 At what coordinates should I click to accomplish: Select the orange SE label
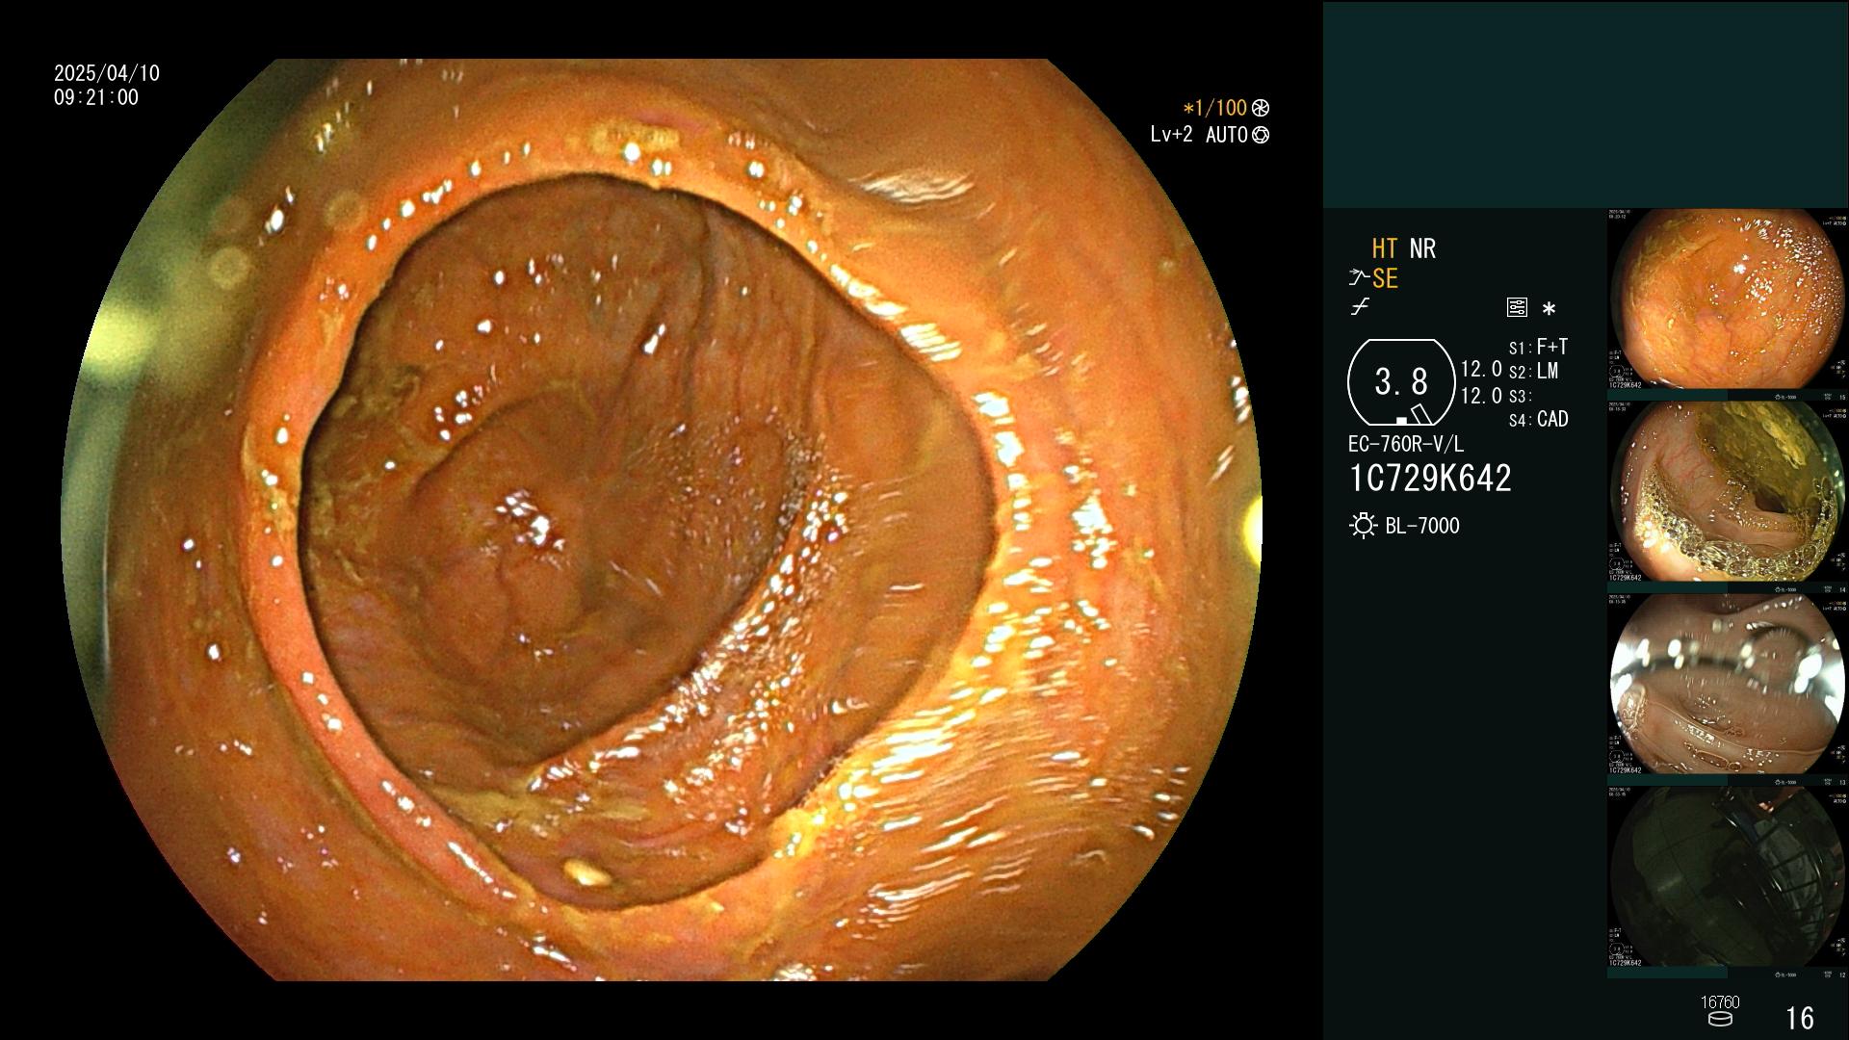(1385, 279)
